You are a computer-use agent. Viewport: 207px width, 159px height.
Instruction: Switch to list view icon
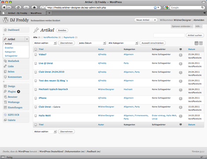[196, 43]
